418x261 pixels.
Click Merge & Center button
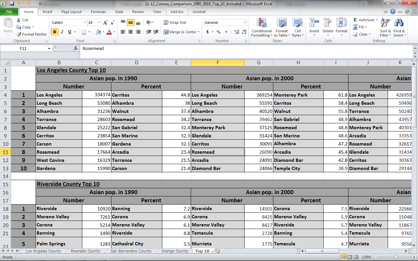(x=180, y=32)
